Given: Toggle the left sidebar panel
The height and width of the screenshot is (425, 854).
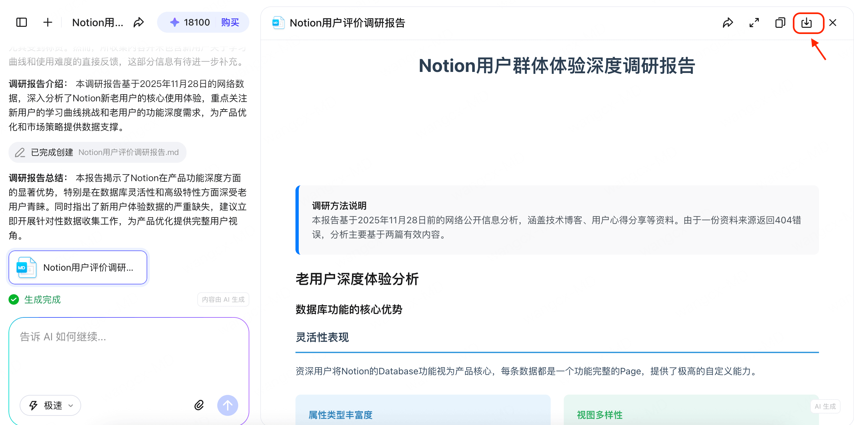Looking at the screenshot, I should coord(21,22).
